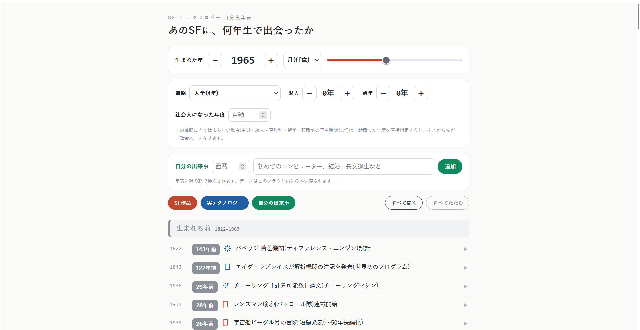Click the birth year value 1965
This screenshot has width=640, height=330.
point(243,60)
